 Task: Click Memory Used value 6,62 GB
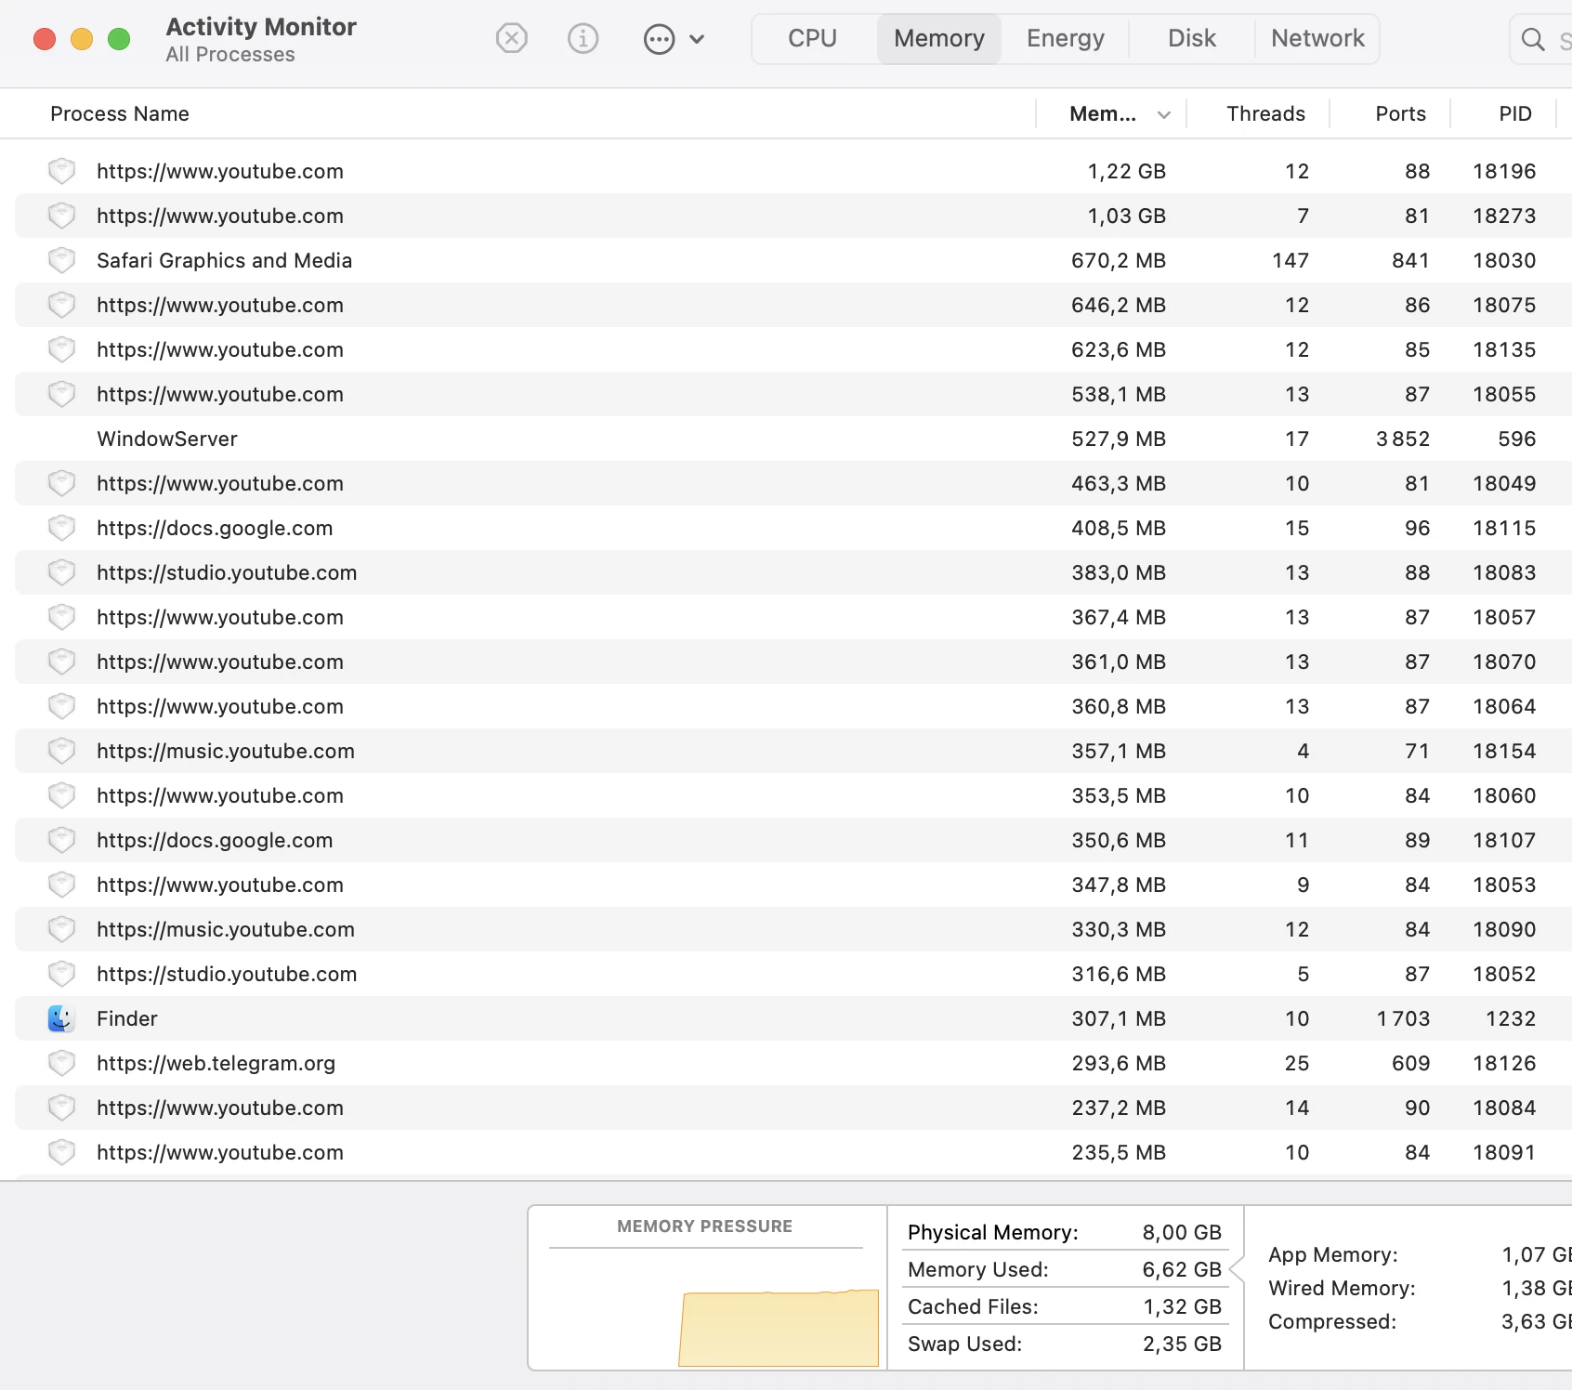pos(1182,1269)
